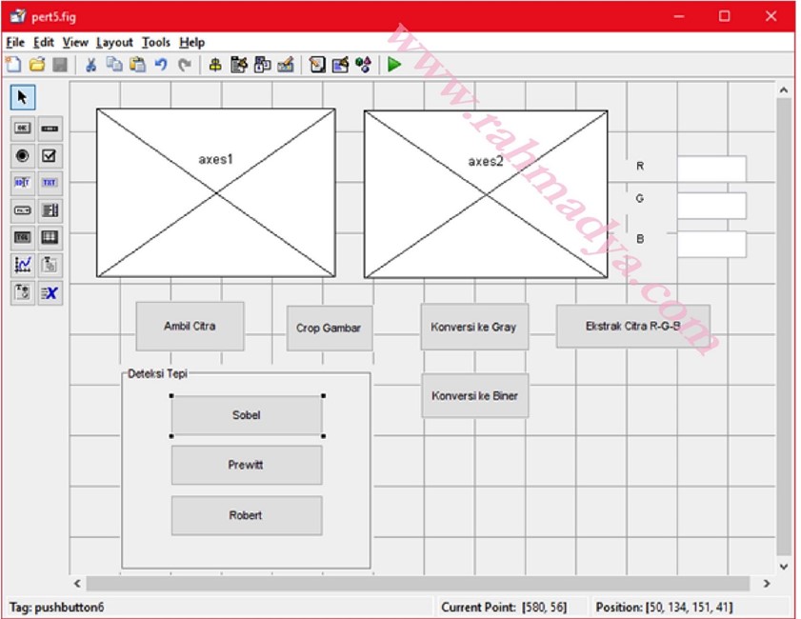Screen dimensions: 801x619
Task: Open the Align Objects tool
Action: pos(215,65)
